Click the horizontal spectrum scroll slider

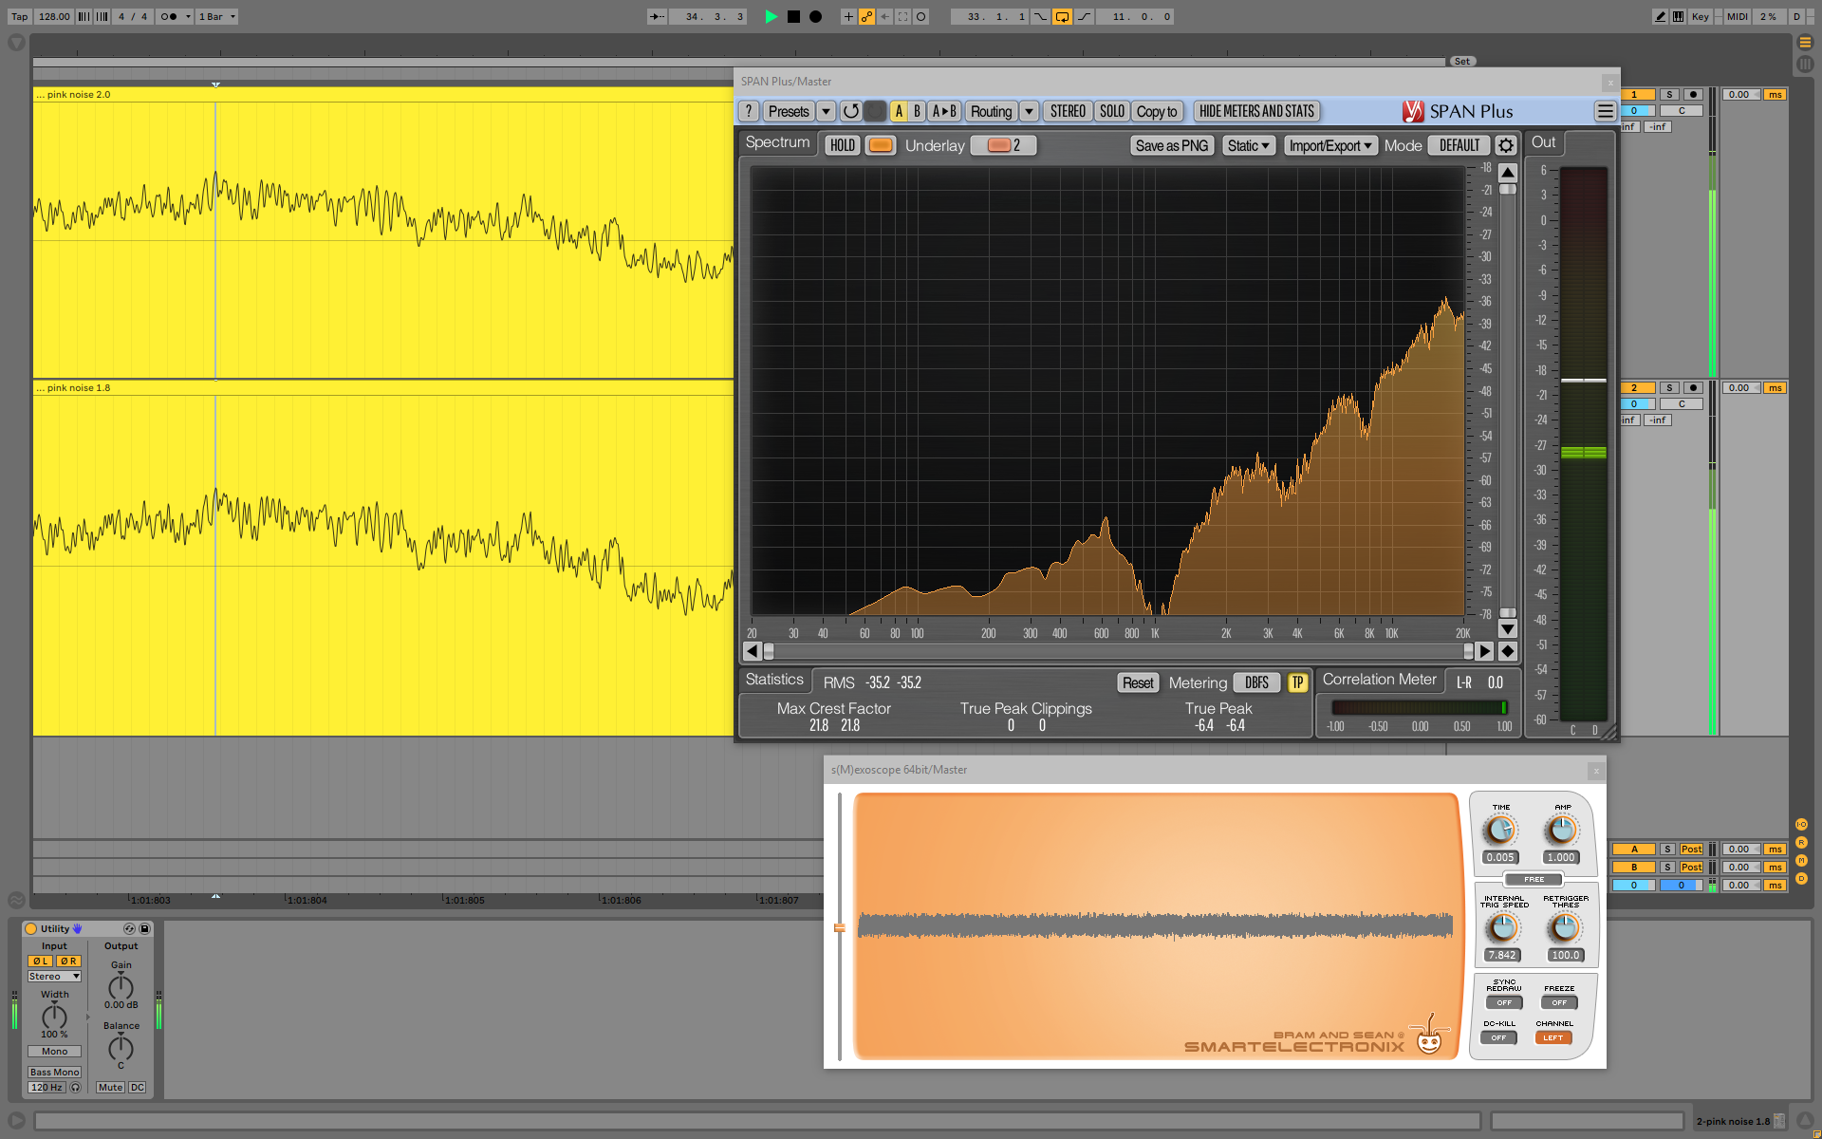click(1118, 651)
